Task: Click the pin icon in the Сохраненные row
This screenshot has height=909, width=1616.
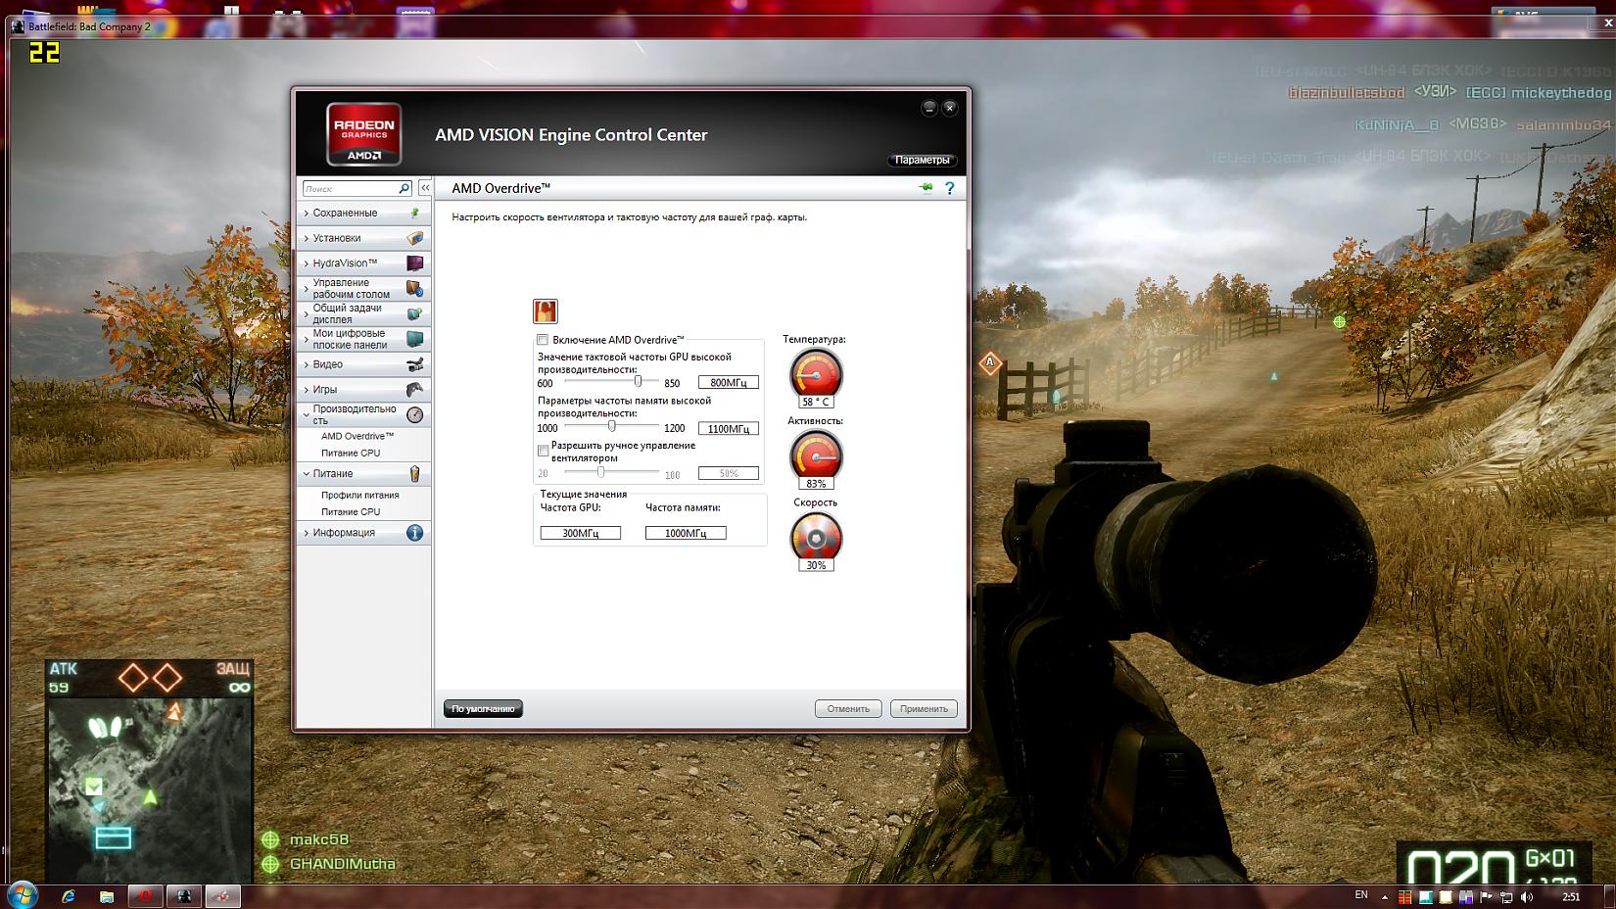Action: [x=415, y=213]
